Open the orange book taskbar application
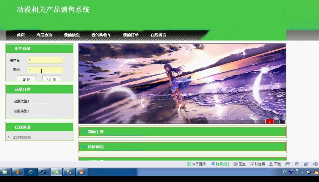Image resolution: width=319 pixels, height=182 pixels. click(18, 172)
